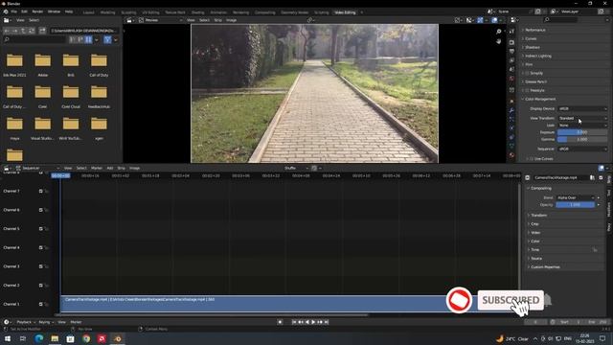613x345 pixels.
Task: Switch to the Video Editing workspace tab
Action: click(x=345, y=12)
